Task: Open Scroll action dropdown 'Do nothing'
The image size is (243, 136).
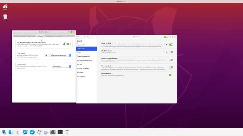Action: point(61,66)
